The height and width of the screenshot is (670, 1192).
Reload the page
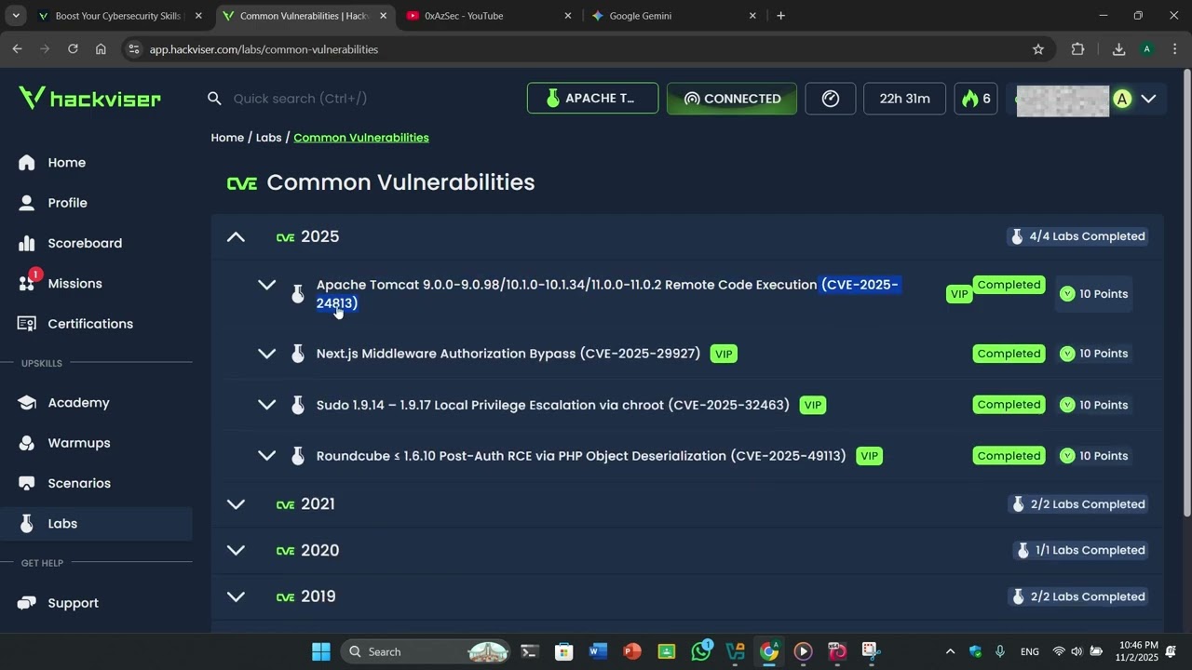pyautogui.click(x=73, y=49)
